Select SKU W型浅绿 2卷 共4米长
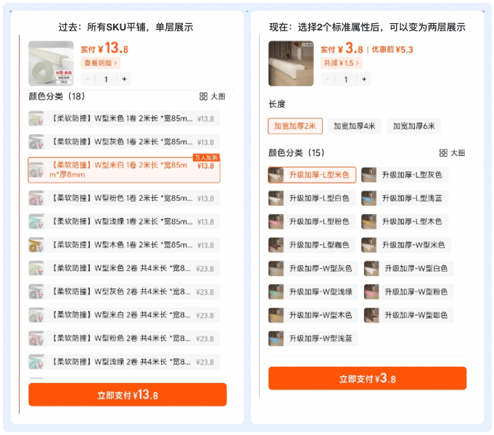The height and width of the screenshot is (435, 494). pyautogui.click(x=124, y=362)
